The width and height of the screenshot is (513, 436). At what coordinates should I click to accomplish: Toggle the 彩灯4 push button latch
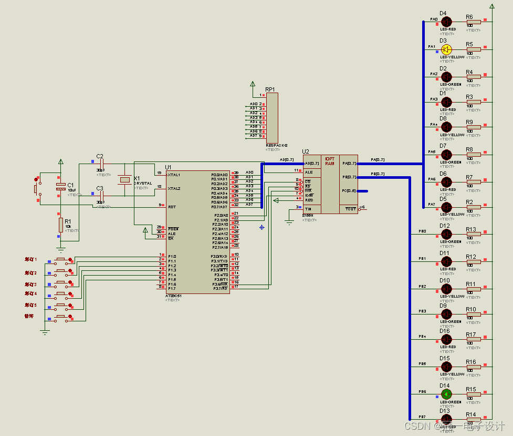70,293
